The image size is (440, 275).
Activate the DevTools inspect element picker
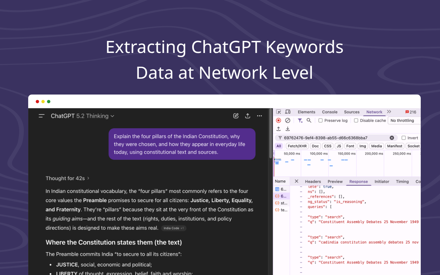tap(279, 112)
